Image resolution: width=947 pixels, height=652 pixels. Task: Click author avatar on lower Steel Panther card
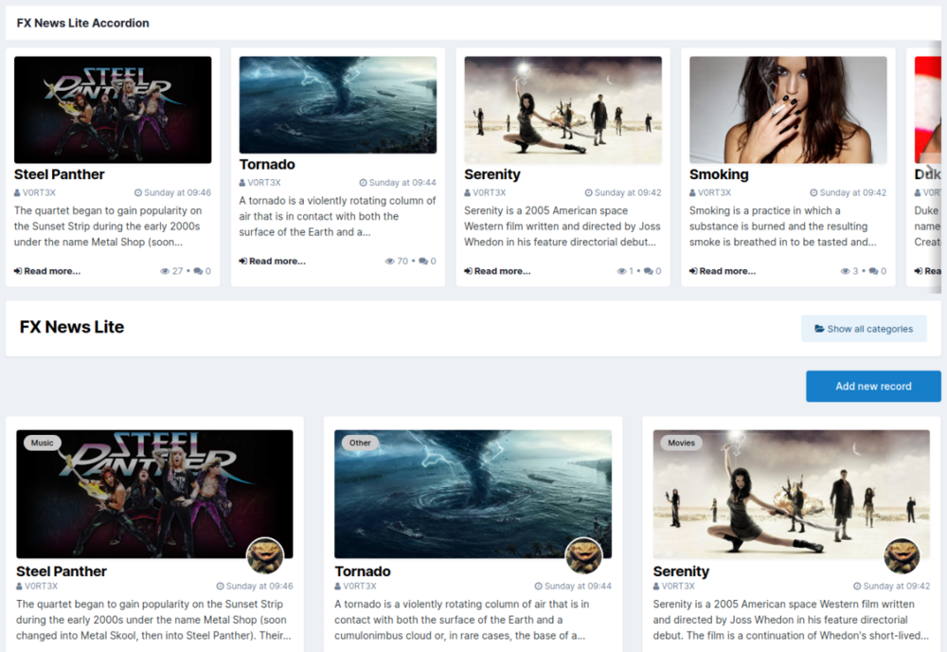coord(265,556)
